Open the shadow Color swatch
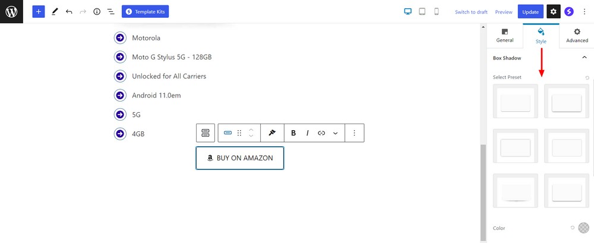Screen dimensions: 594x243 click(583, 228)
